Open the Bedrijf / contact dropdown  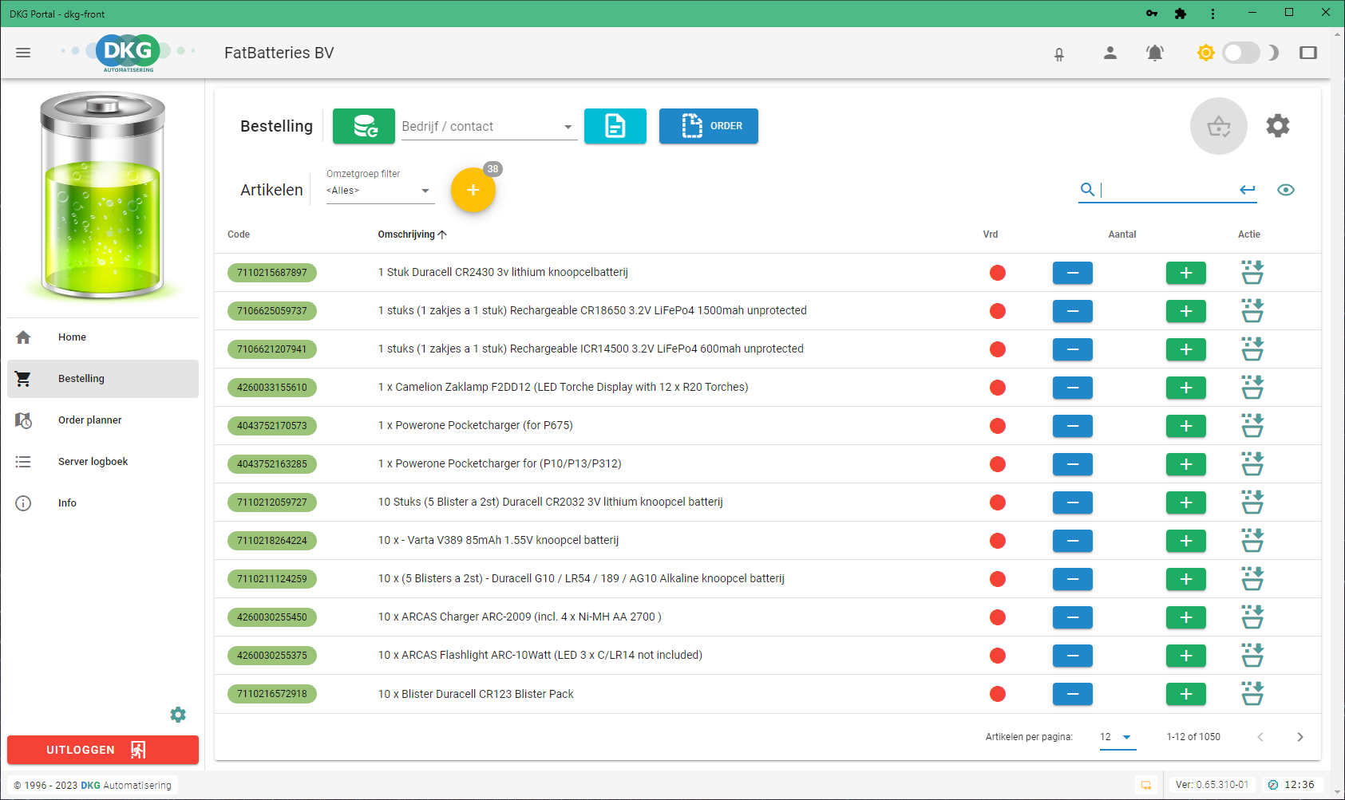coord(489,126)
